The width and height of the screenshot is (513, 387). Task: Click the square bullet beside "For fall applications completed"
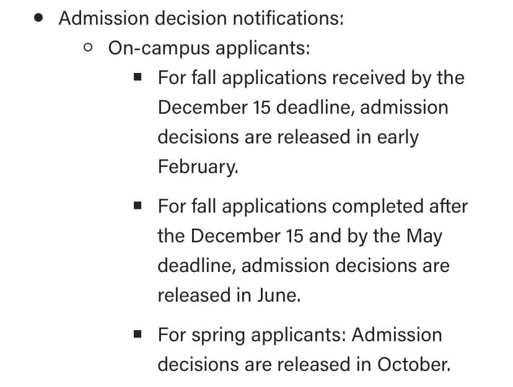pos(138,206)
